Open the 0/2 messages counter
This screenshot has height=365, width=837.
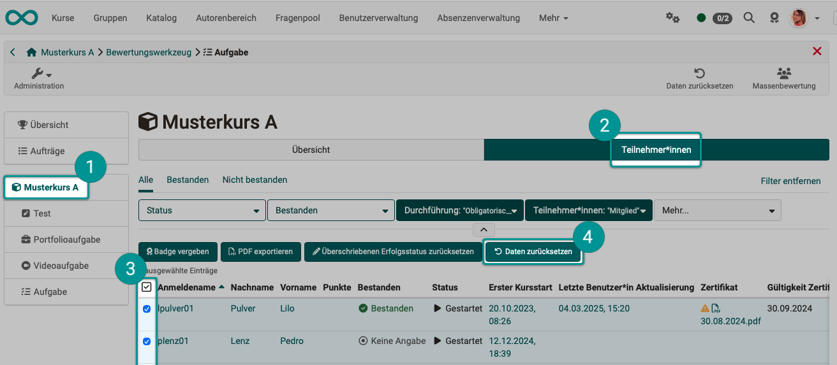coord(722,18)
